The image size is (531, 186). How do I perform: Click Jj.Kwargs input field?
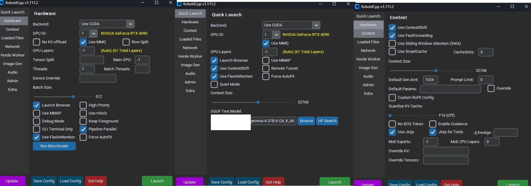pos(506,132)
